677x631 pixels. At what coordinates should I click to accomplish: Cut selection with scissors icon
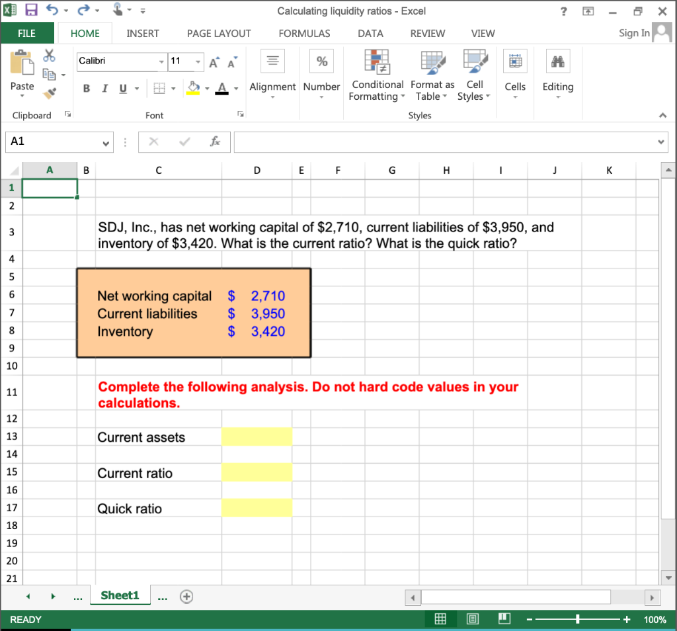click(x=49, y=56)
